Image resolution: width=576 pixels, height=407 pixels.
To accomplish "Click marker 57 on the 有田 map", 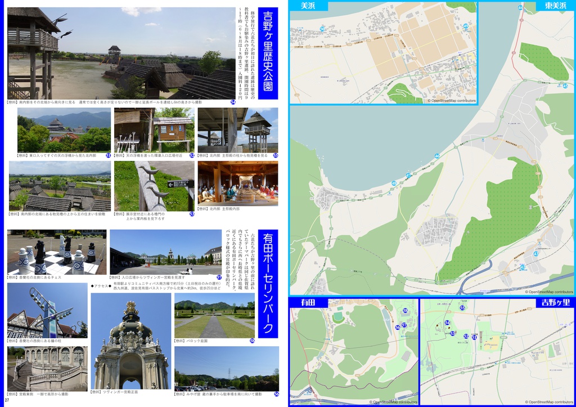I will point(404,325).
